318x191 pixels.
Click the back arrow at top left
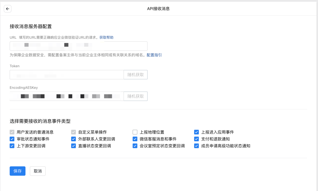7,9
